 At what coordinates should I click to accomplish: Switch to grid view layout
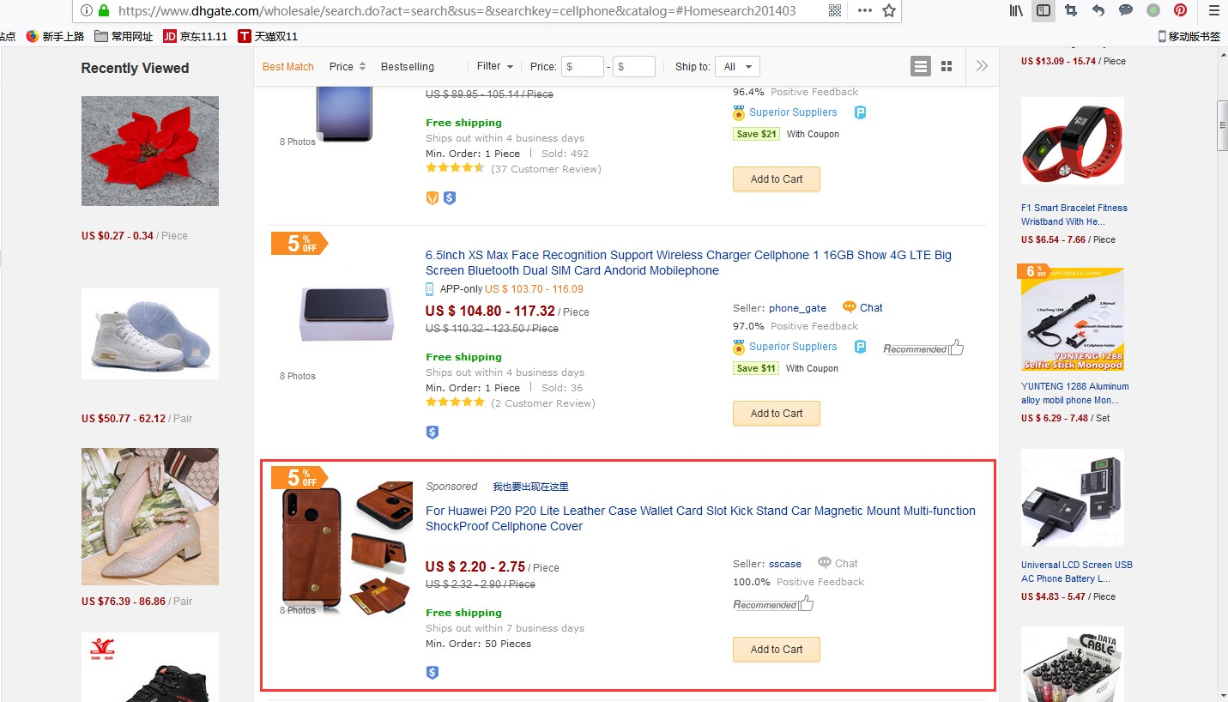[947, 66]
